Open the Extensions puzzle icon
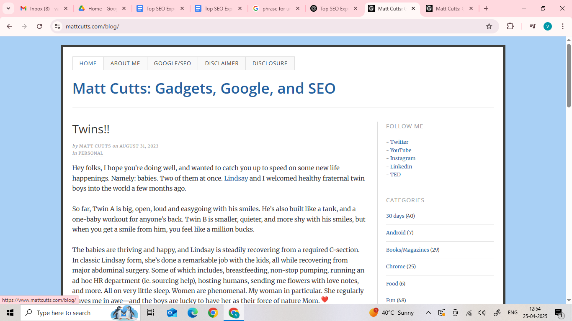The image size is (572, 321). [x=510, y=26]
